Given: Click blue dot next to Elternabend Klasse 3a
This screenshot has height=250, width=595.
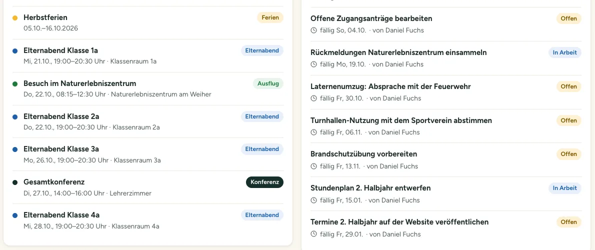Looking at the screenshot, I should click(x=15, y=149).
